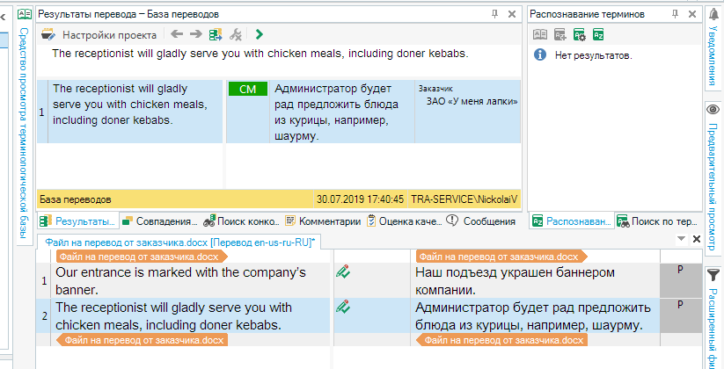The width and height of the screenshot is (724, 369).
Task: Click last green icon in term recognition toolbar
Action: pyautogui.click(x=598, y=35)
